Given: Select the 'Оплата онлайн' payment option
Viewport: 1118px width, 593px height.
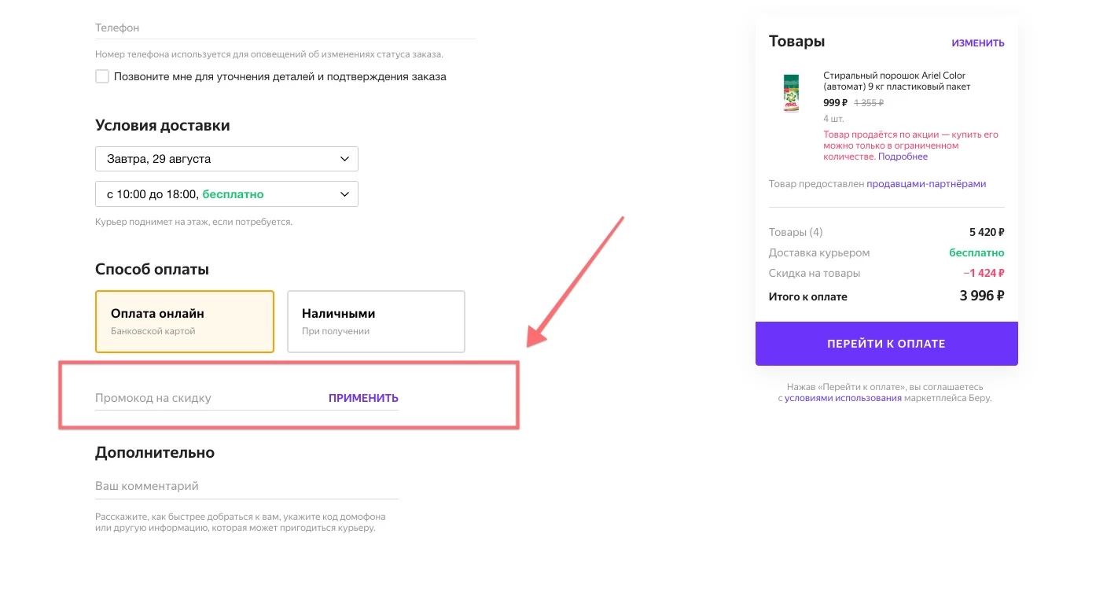Looking at the screenshot, I should (x=185, y=322).
